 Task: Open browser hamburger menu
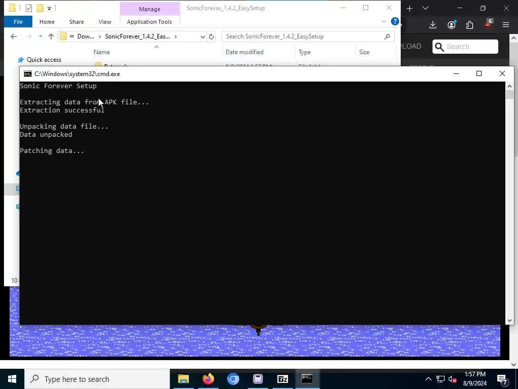pyautogui.click(x=506, y=25)
